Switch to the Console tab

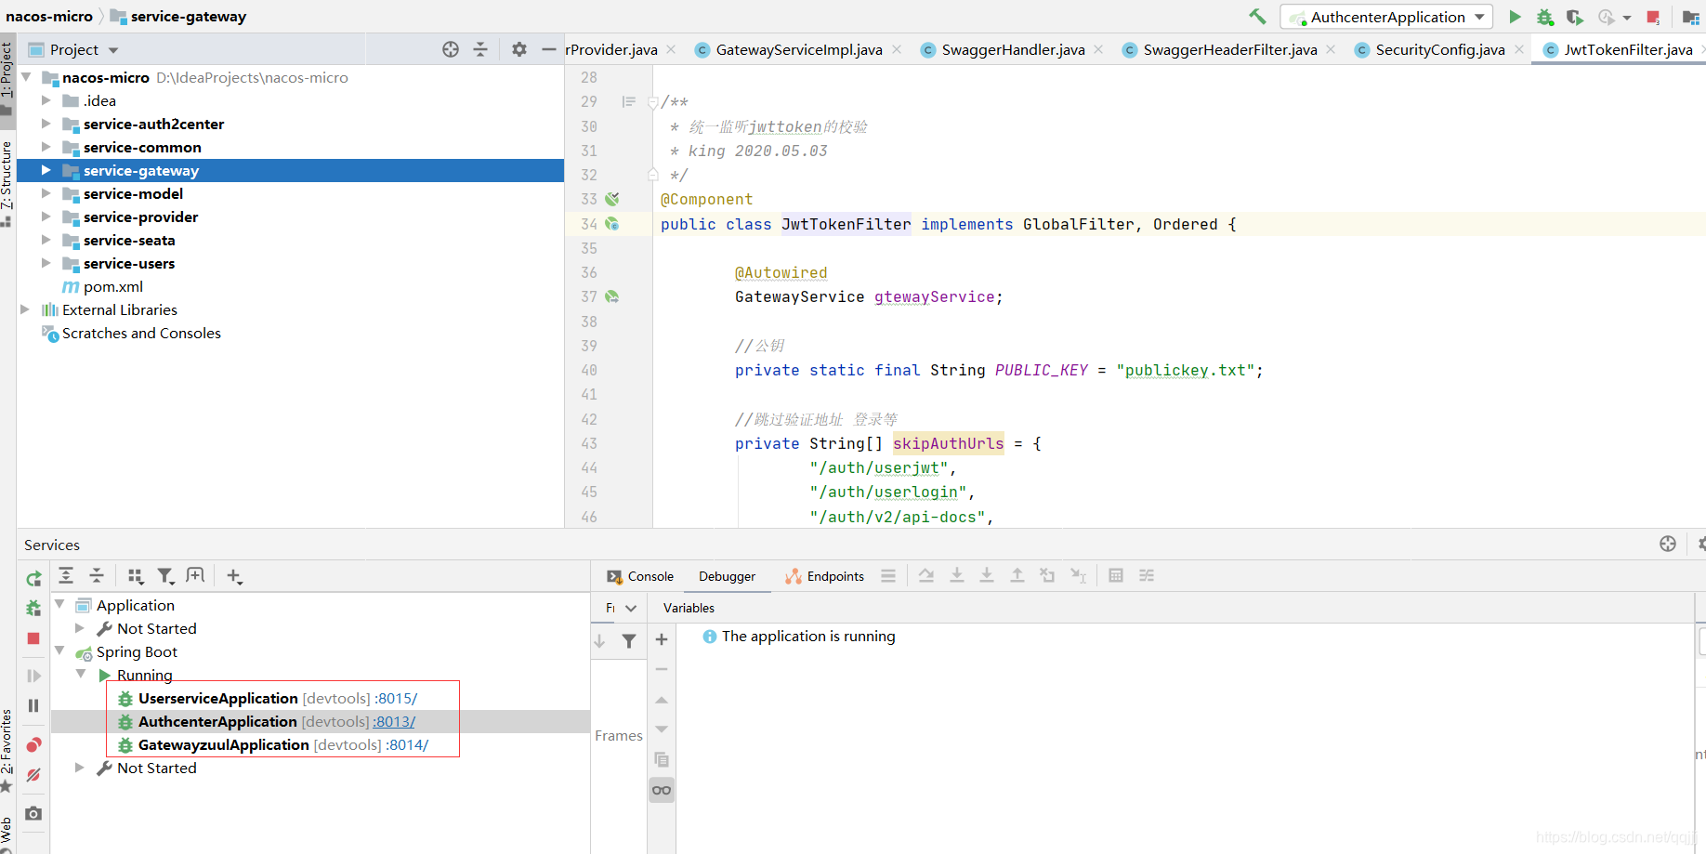[x=640, y=576]
